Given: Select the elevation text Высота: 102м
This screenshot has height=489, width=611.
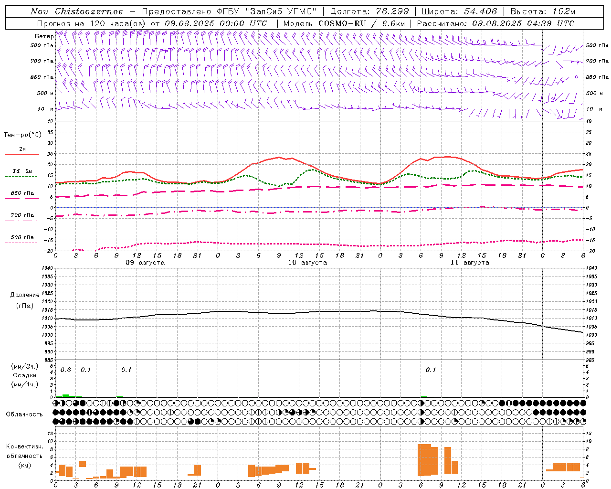Looking at the screenshot, I should (543, 11).
